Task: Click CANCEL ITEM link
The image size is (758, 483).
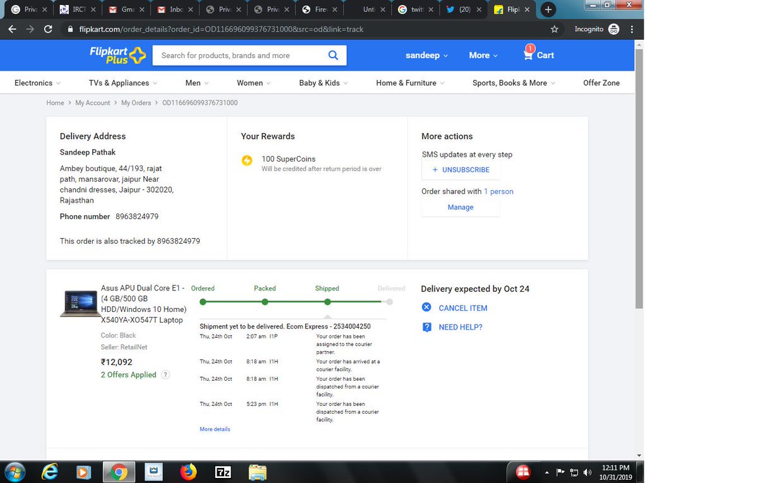Action: (x=463, y=308)
